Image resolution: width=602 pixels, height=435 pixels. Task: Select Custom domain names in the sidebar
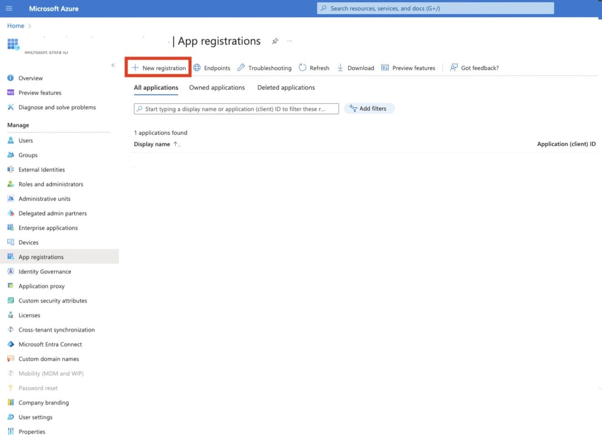point(49,359)
